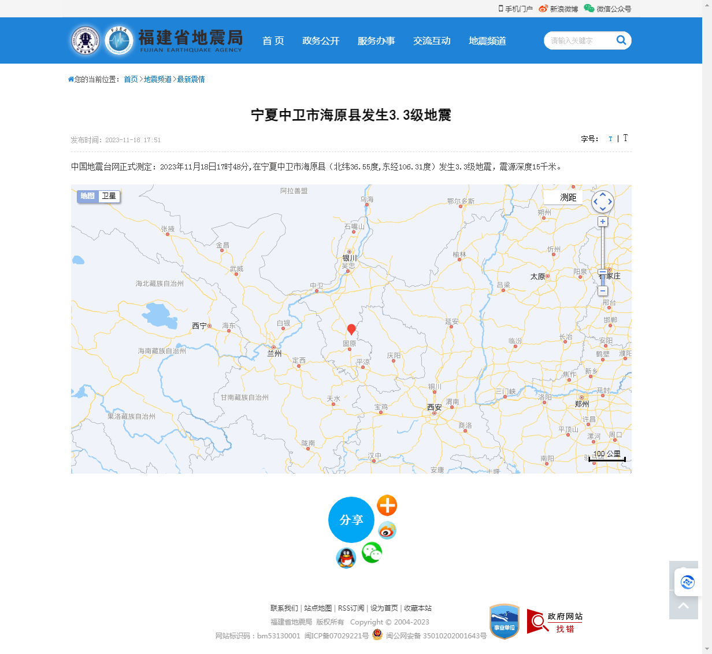Click the floating share icon near page bottom

click(687, 582)
